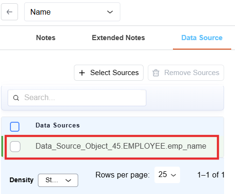The height and width of the screenshot is (194, 235).
Task: Select the Data_Source_Object_45.EMPLOYEE.emp_name row text
Action: coord(121,146)
